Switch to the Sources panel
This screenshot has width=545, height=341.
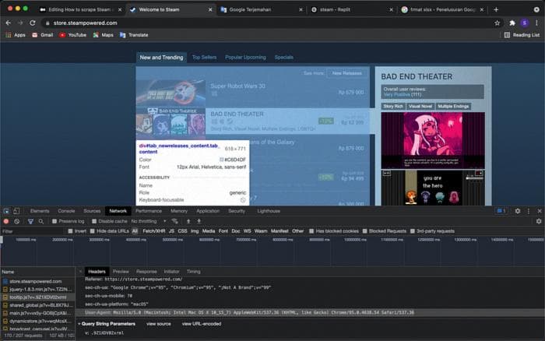click(92, 211)
